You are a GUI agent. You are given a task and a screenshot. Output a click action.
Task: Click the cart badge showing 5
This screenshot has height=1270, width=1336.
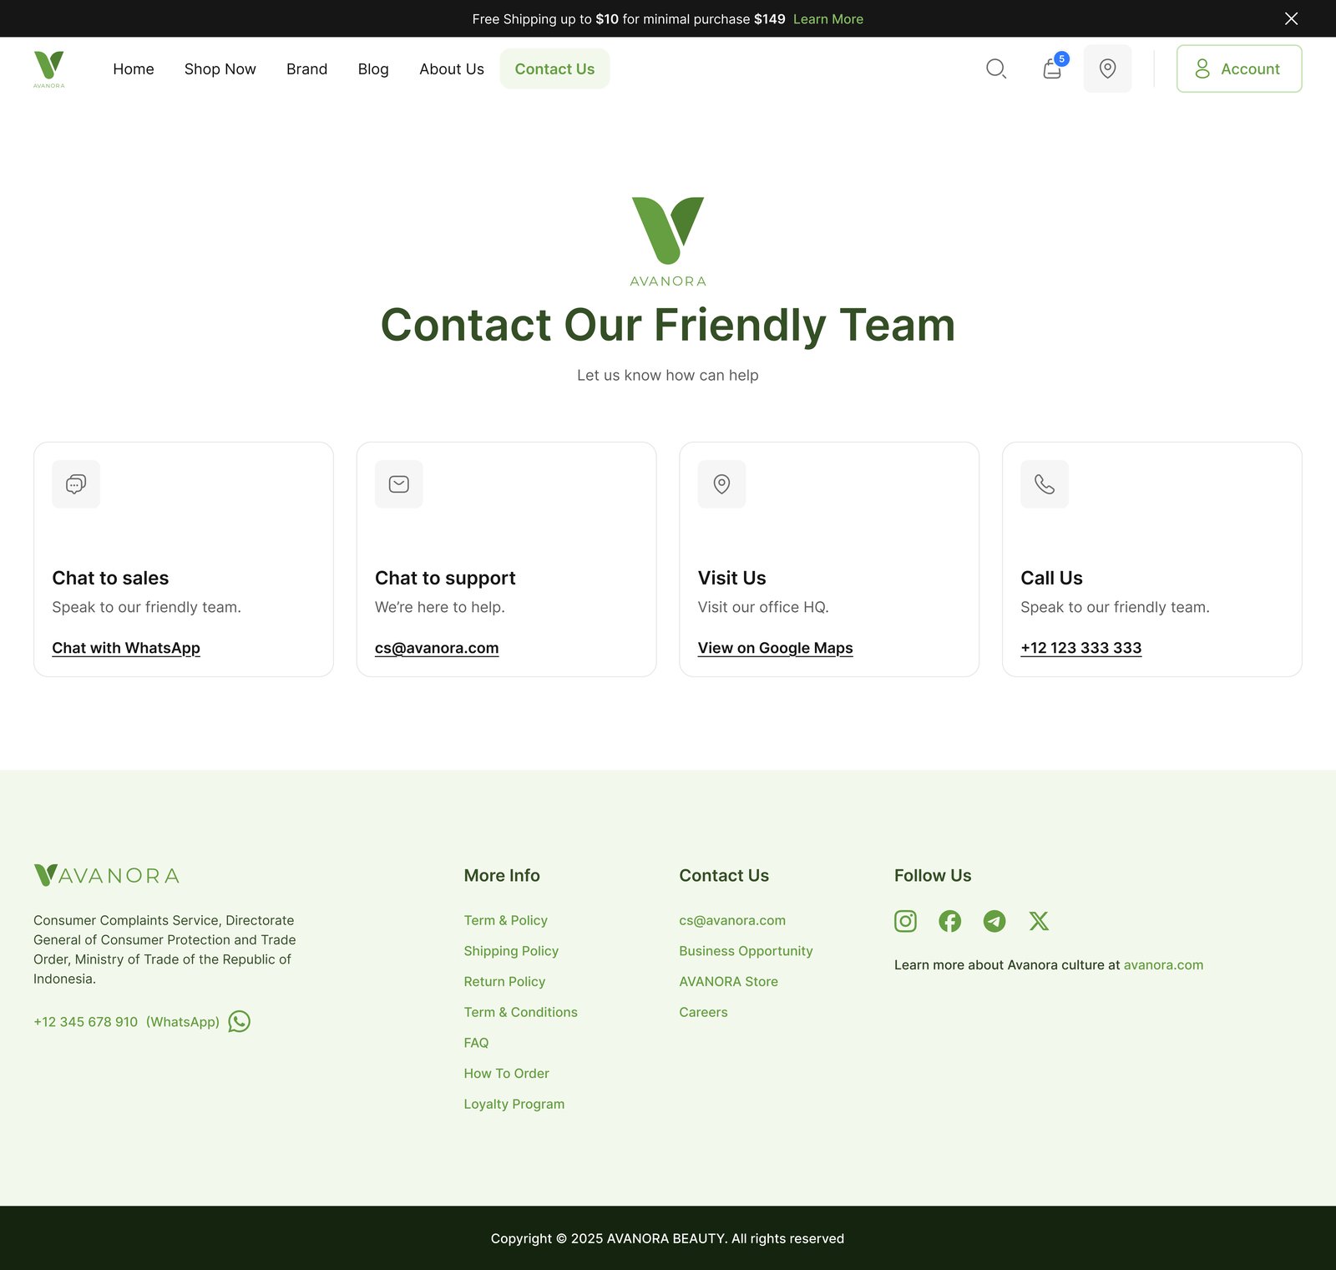pos(1061,58)
